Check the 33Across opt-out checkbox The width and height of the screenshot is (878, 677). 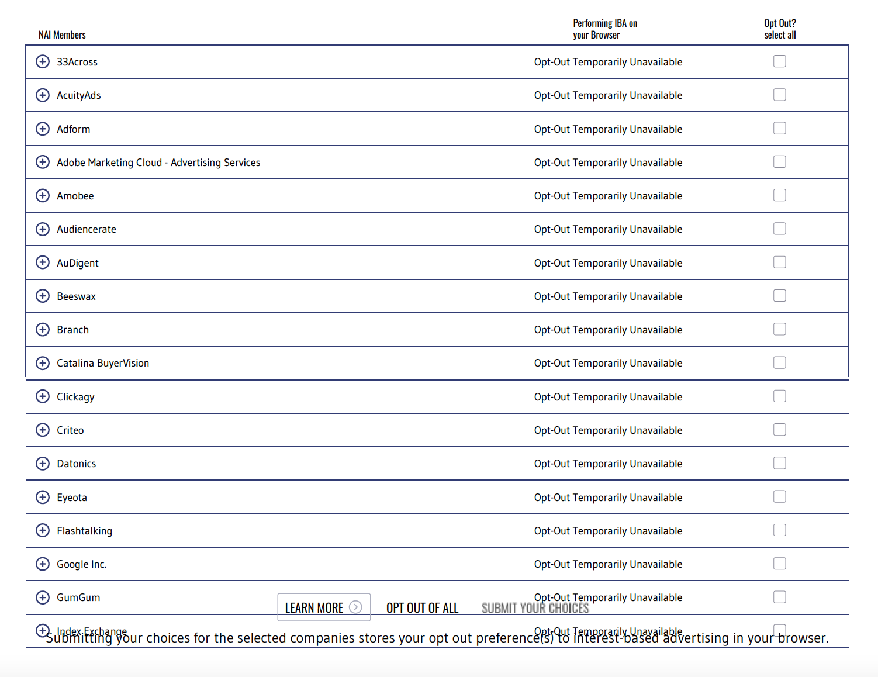[x=780, y=61]
